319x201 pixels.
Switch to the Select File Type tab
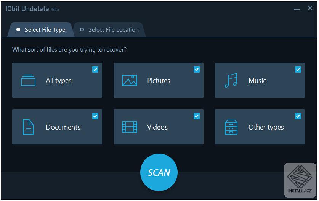pyautogui.click(x=41, y=30)
